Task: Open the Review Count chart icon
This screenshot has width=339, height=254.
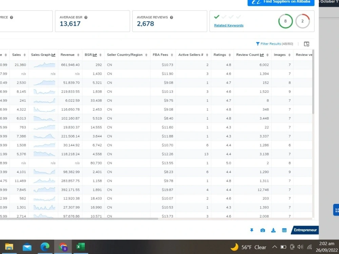Action: click(x=262, y=55)
